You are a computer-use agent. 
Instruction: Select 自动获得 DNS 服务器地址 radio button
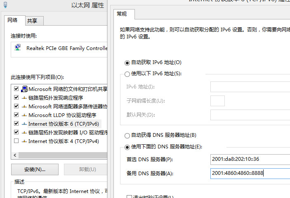pos(127,135)
